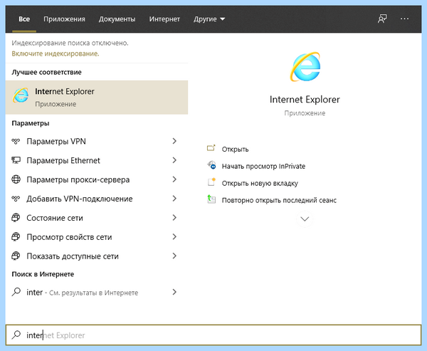The height and width of the screenshot is (351, 427).
Task: Expand Параметры VPN chevron arrow
Action: point(174,141)
